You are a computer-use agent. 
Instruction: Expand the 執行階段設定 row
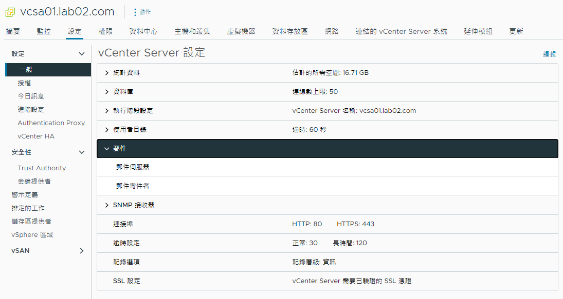[x=106, y=111]
